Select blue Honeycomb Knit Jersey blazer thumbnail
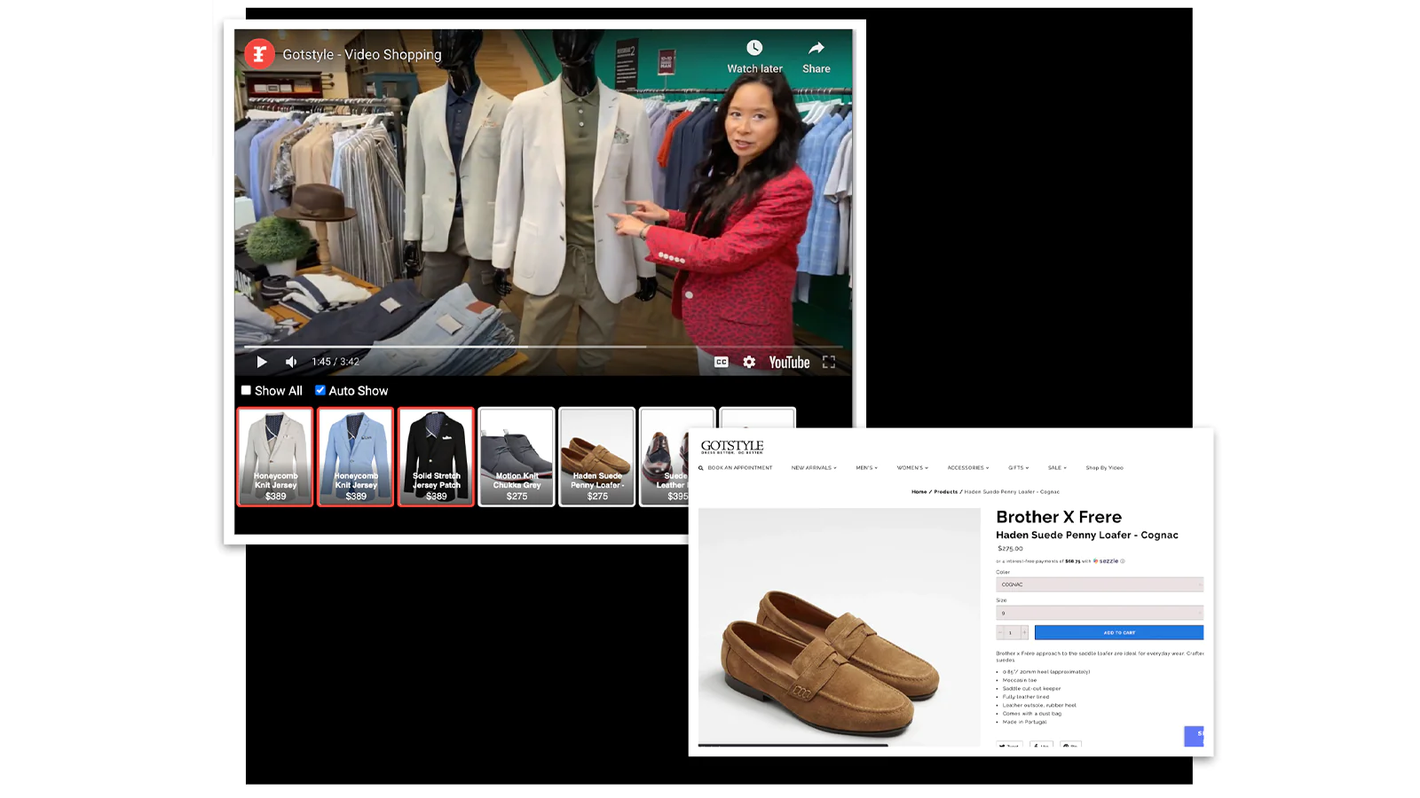1420x798 pixels. pos(356,457)
